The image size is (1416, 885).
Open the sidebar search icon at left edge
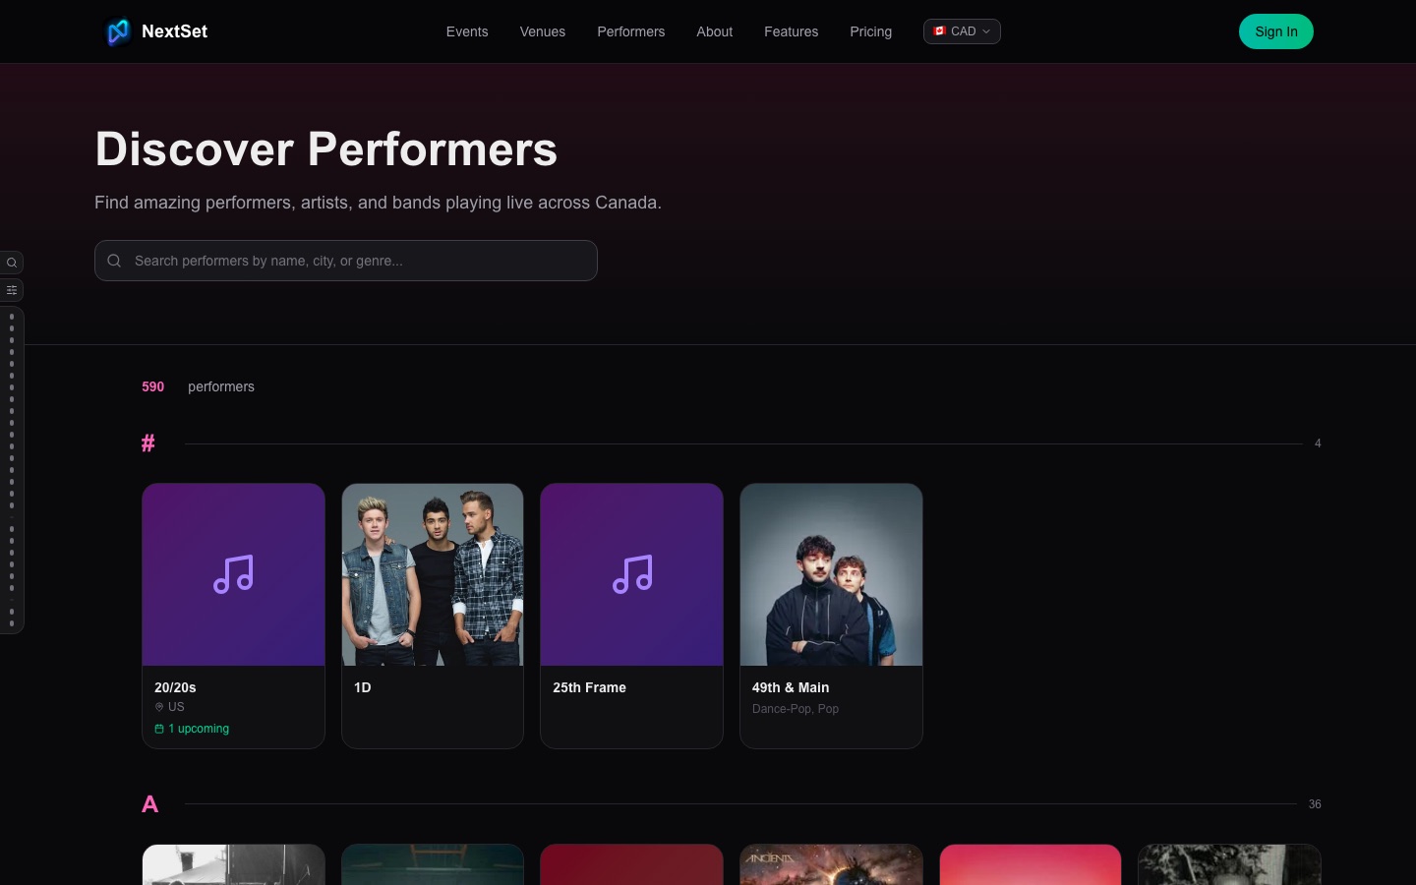(x=12, y=263)
